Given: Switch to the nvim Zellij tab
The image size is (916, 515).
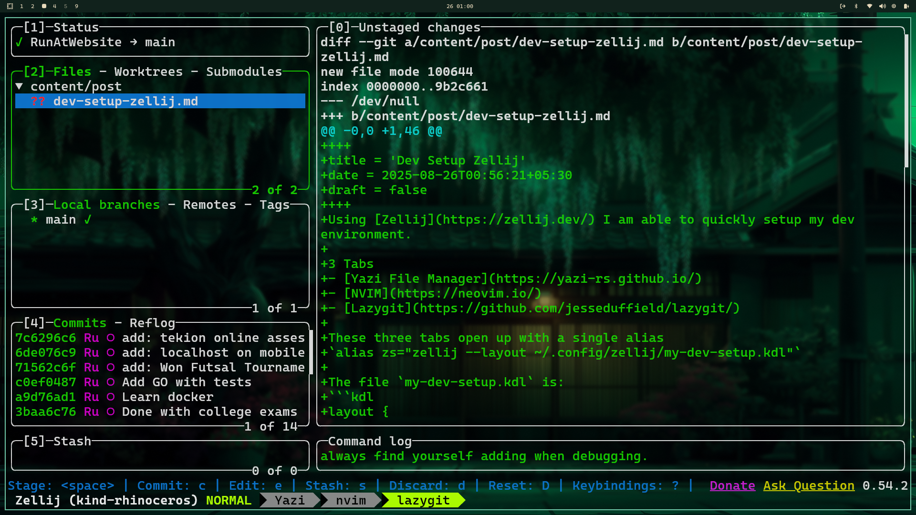Looking at the screenshot, I should [351, 500].
